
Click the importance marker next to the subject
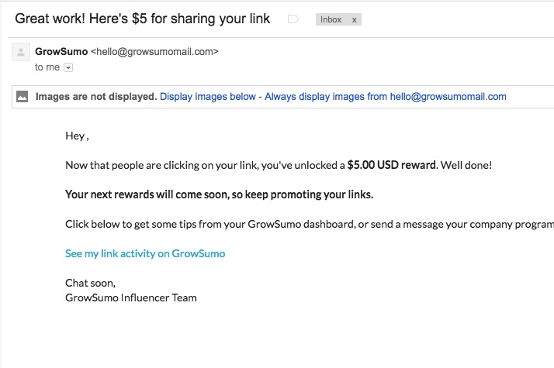(x=293, y=19)
